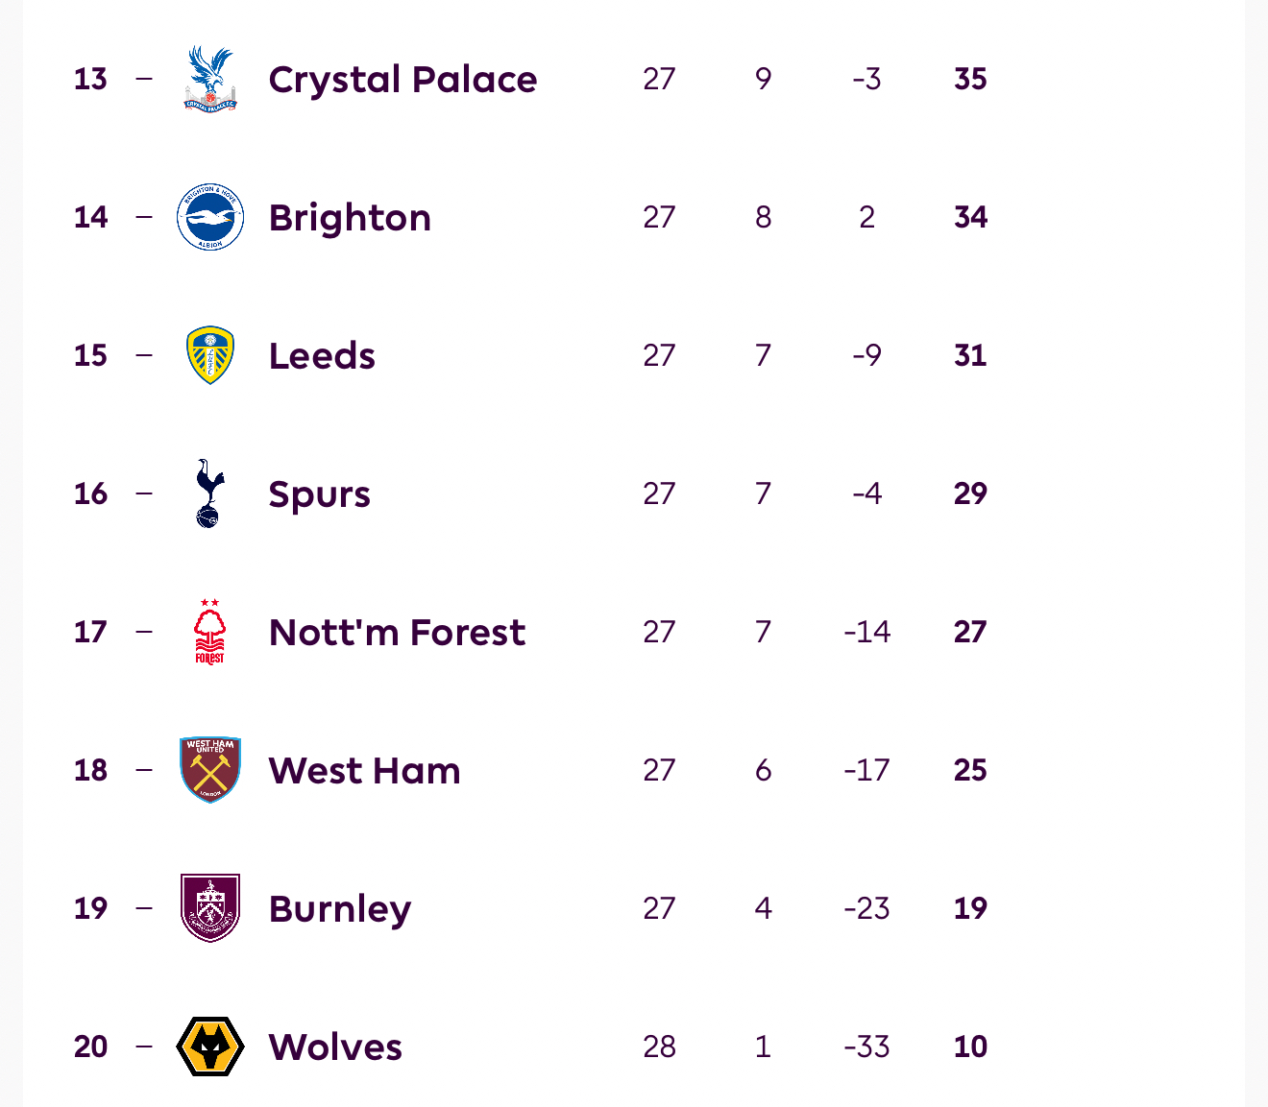
Task: Select the Burnley team name
Action: [340, 909]
